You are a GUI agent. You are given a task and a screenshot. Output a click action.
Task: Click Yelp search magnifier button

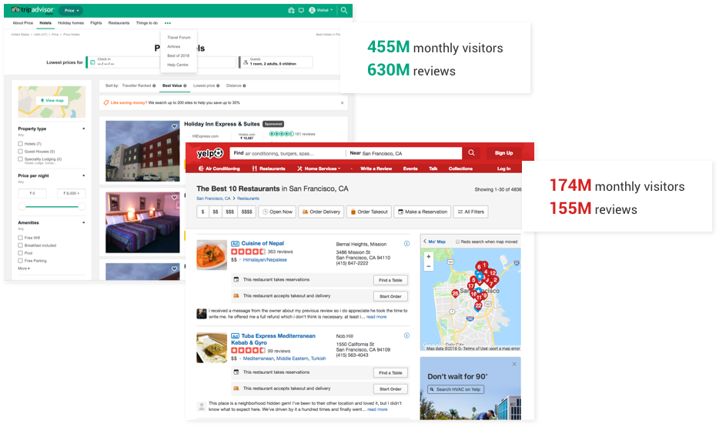pyautogui.click(x=471, y=153)
